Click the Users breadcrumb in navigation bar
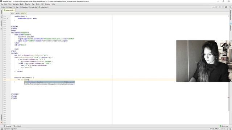 click(9, 7)
